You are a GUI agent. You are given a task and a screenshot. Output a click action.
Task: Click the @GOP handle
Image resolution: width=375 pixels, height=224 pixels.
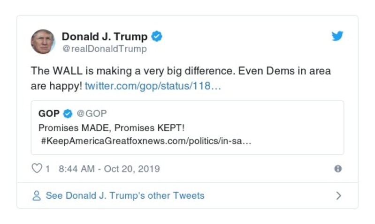pos(92,113)
